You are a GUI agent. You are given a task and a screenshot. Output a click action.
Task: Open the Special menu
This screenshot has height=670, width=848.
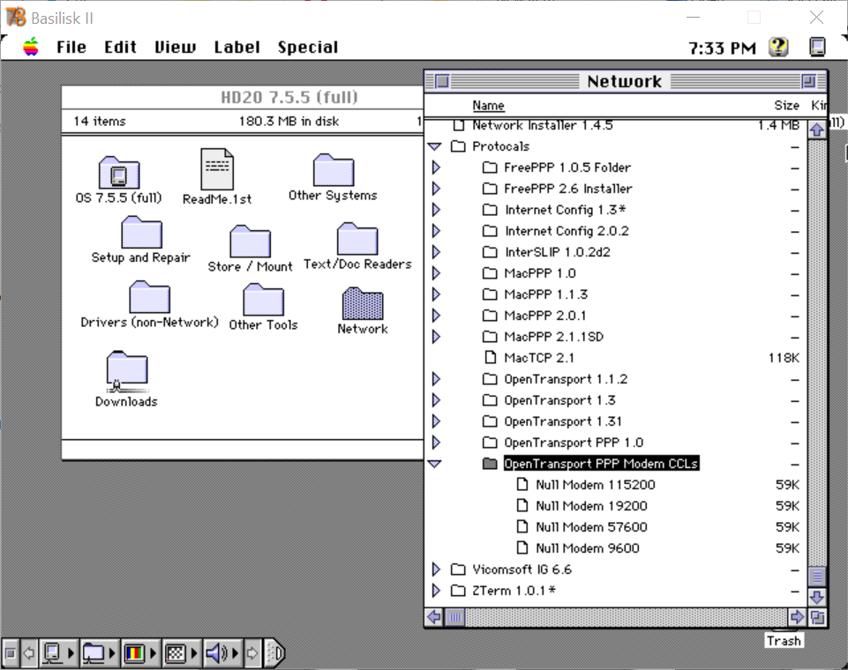point(308,47)
